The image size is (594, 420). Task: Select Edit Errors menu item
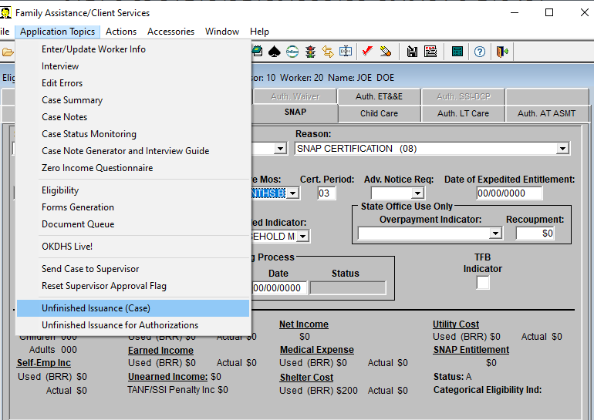(133, 83)
